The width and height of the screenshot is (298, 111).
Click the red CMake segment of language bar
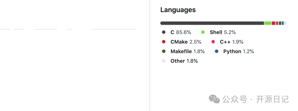coord(273,23)
